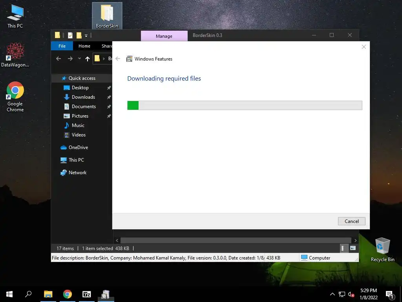Viewport: 402px width, 302px height.
Task: Open DataWagon desktop shortcut
Action: (15, 55)
